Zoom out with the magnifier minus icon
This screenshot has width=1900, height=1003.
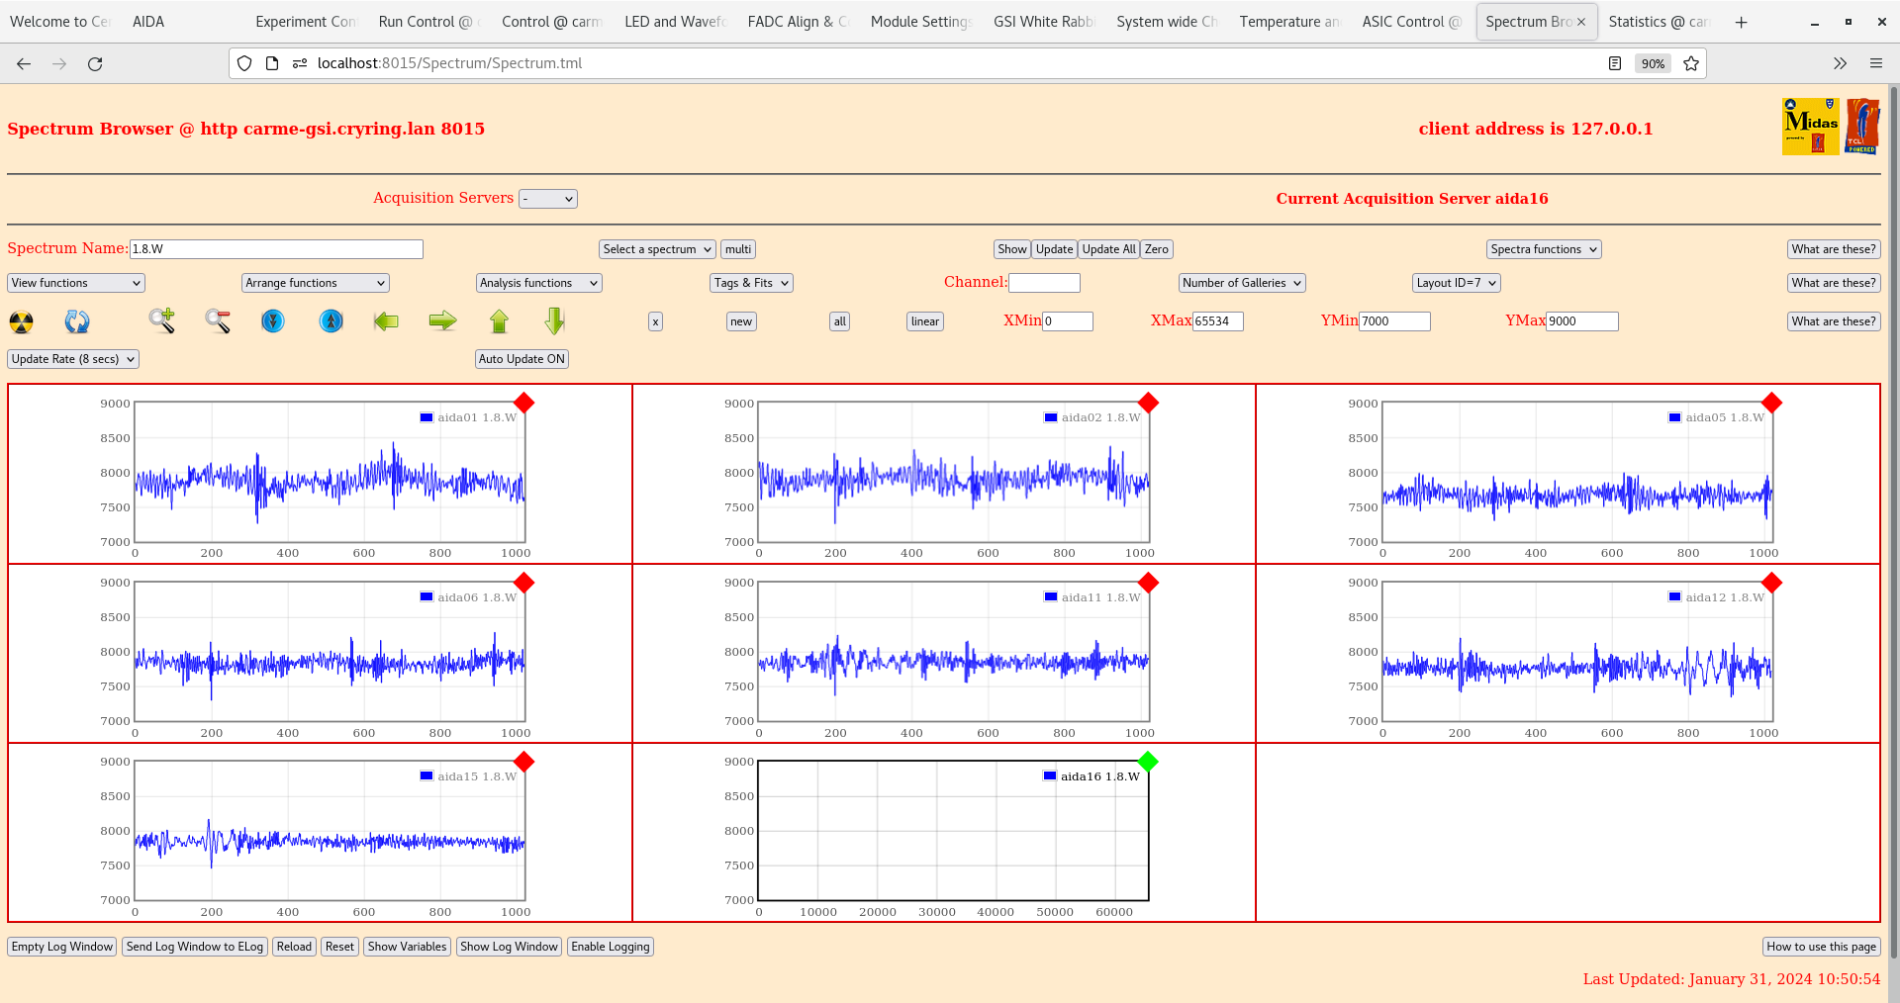(218, 320)
